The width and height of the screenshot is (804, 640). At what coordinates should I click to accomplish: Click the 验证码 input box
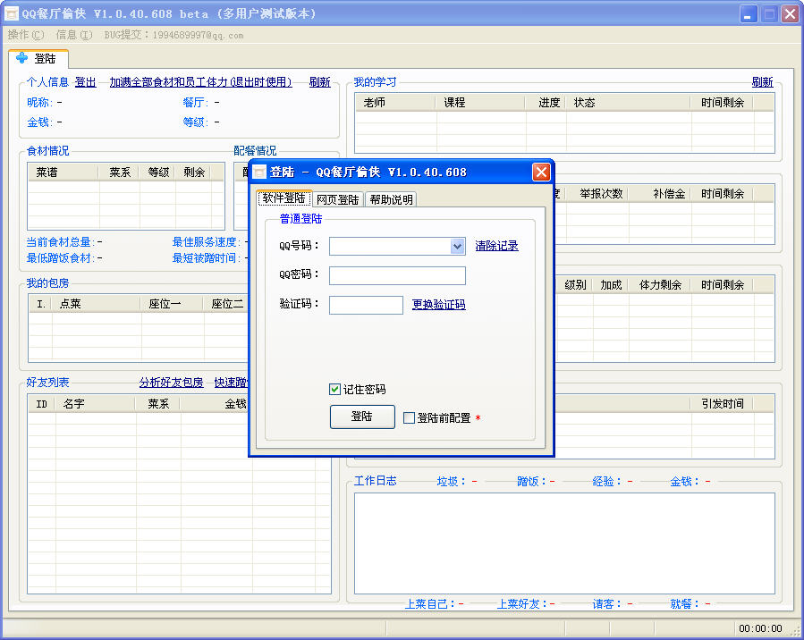pyautogui.click(x=366, y=306)
